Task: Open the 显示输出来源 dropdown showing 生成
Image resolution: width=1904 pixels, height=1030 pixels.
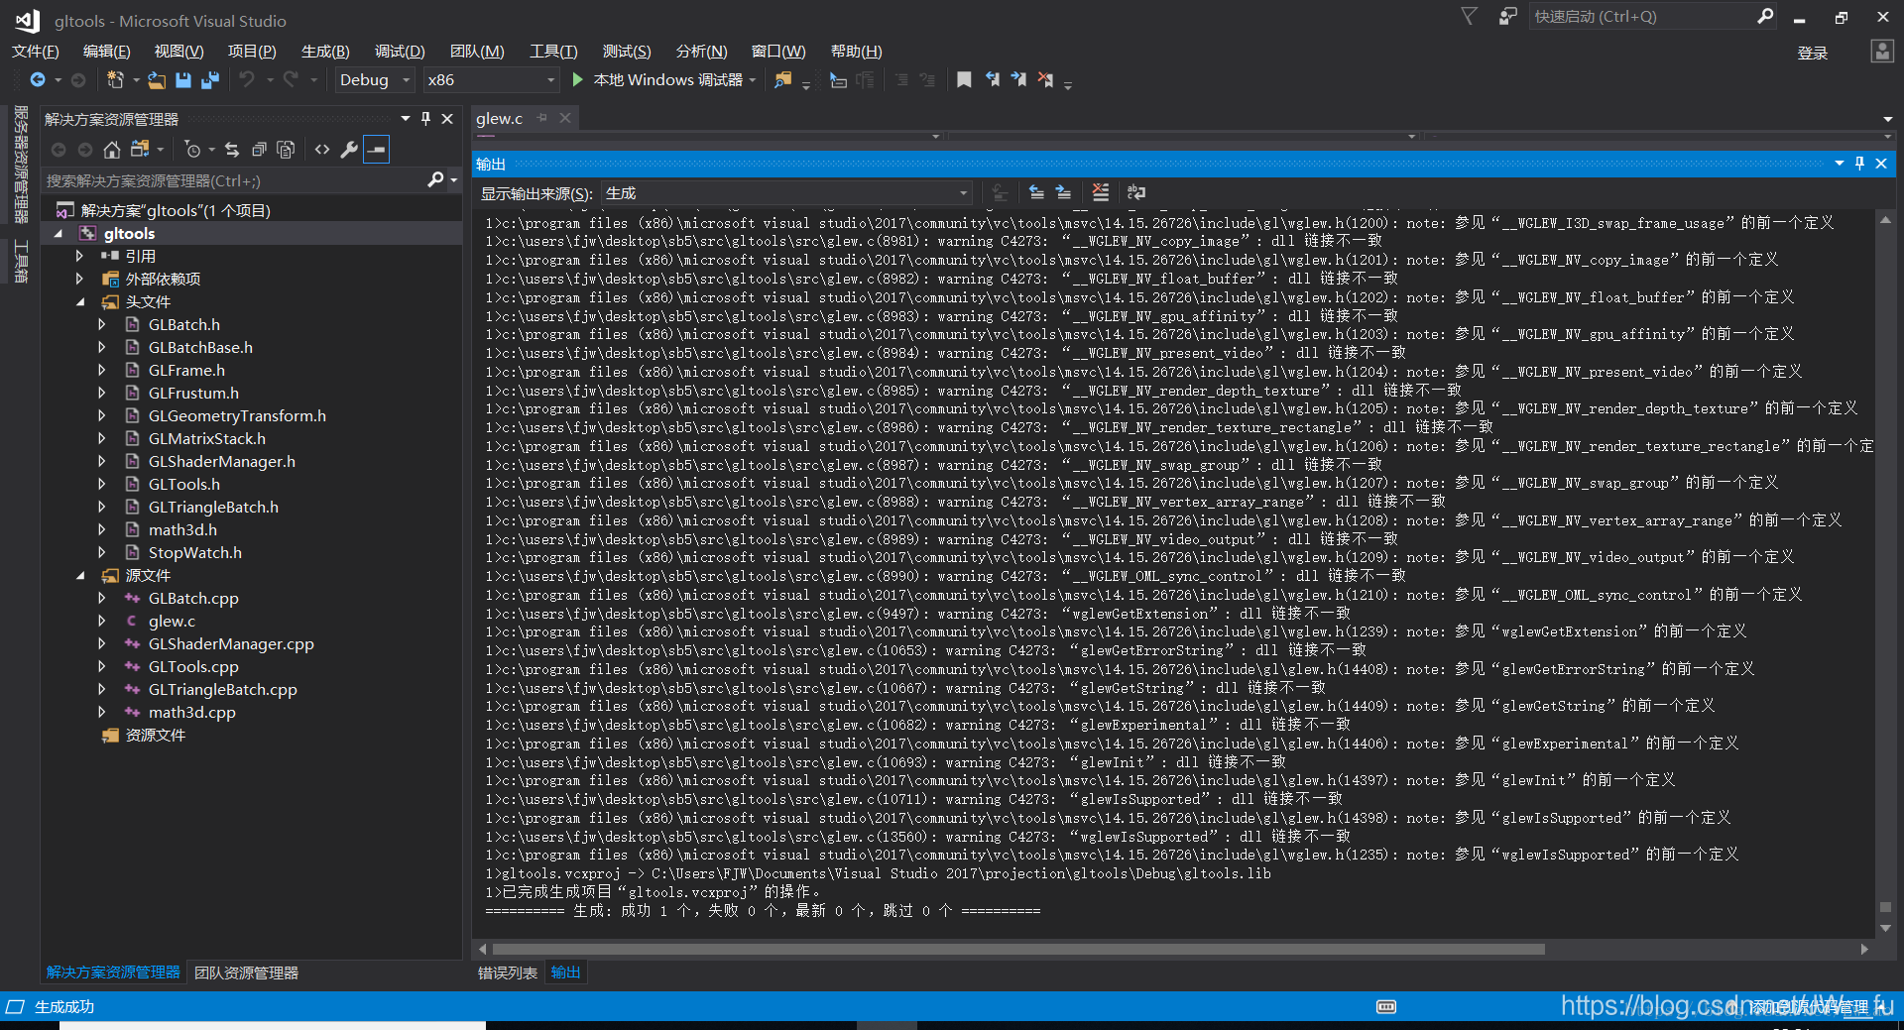Action: 785,193
